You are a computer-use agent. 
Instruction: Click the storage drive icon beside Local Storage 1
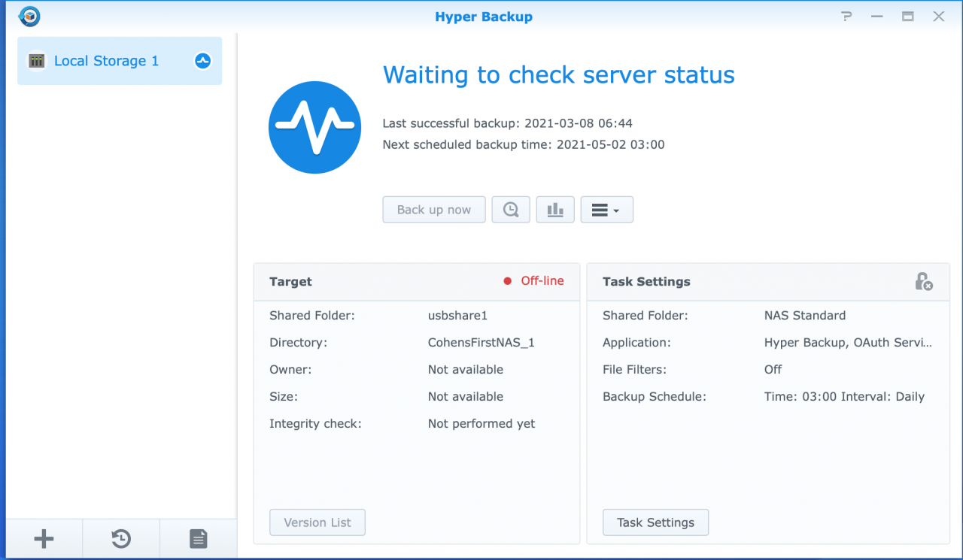click(37, 61)
